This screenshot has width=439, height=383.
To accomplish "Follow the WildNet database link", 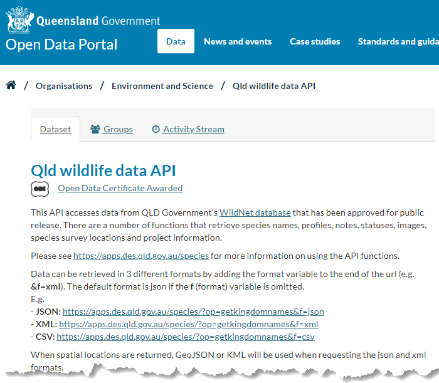I will 255,212.
